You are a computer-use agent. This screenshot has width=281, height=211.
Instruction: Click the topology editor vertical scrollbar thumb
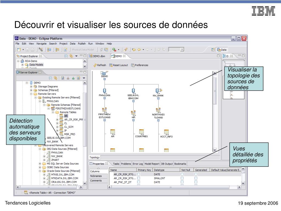coord(215,91)
